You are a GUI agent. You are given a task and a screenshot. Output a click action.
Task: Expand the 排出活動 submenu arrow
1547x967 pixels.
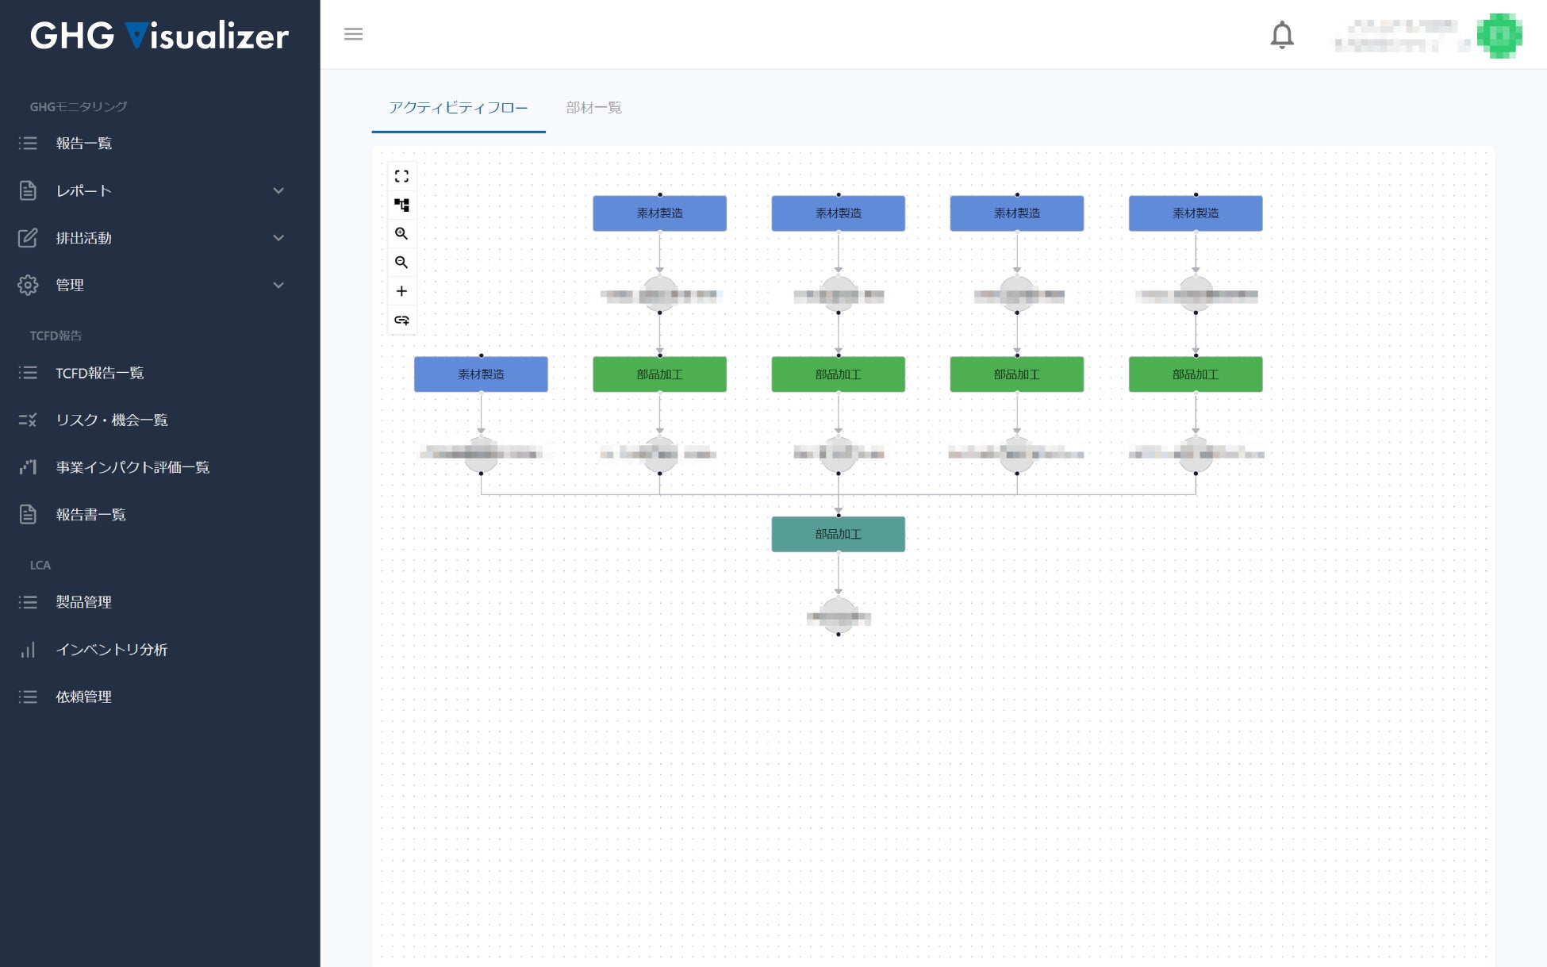click(278, 238)
